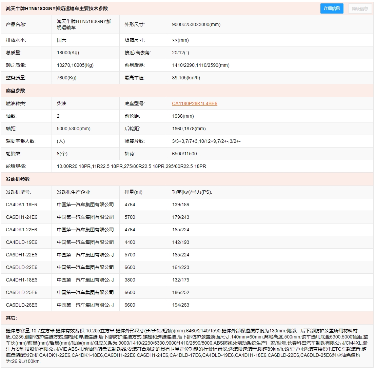Select the 驾驶室乘人数 value (人)
Viewport: 375px width, 369px height.
tap(61, 141)
